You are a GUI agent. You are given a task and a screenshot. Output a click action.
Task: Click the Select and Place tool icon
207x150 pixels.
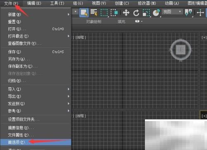tap(156, 13)
